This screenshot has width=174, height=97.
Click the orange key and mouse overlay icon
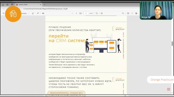point(13,14)
